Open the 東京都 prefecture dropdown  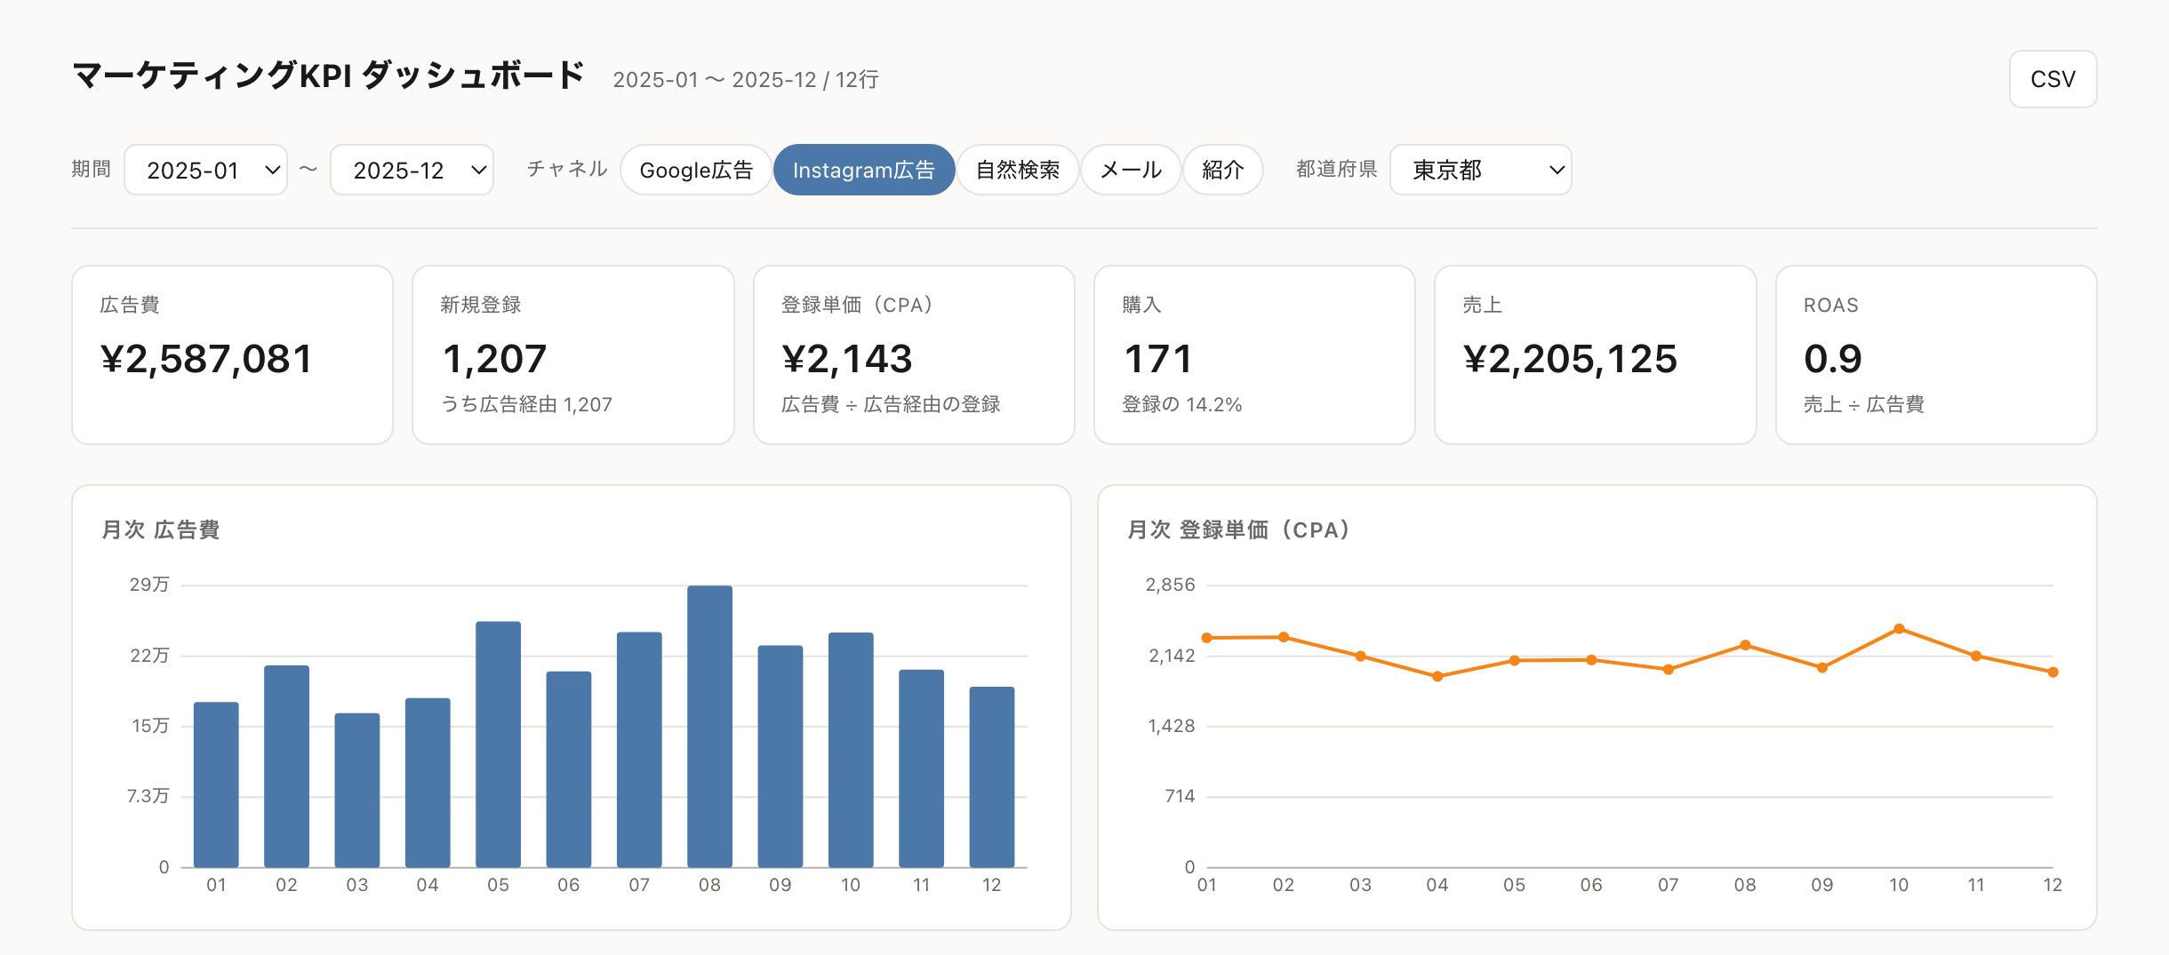[x=1480, y=170]
